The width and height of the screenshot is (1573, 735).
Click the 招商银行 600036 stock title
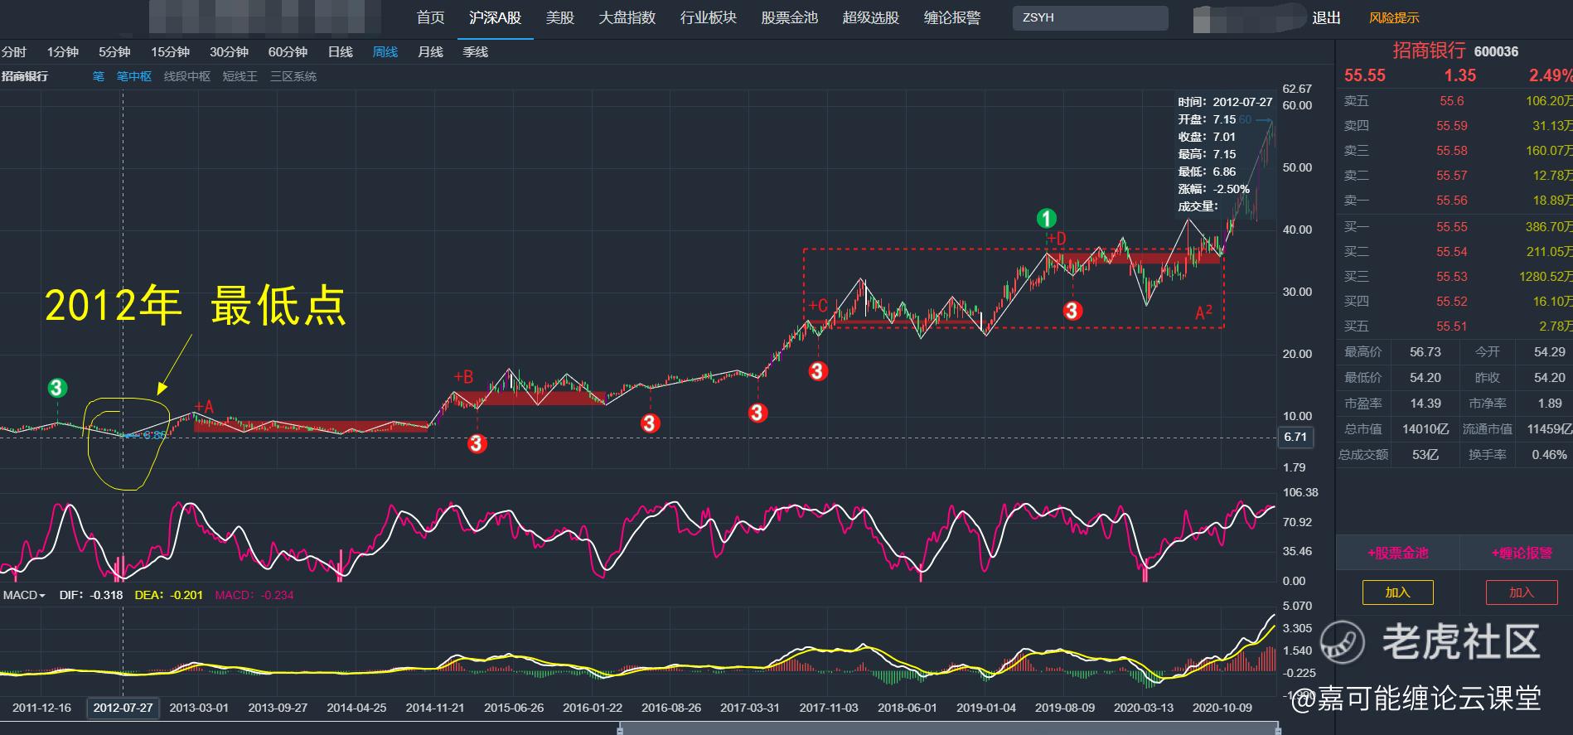tap(1455, 51)
